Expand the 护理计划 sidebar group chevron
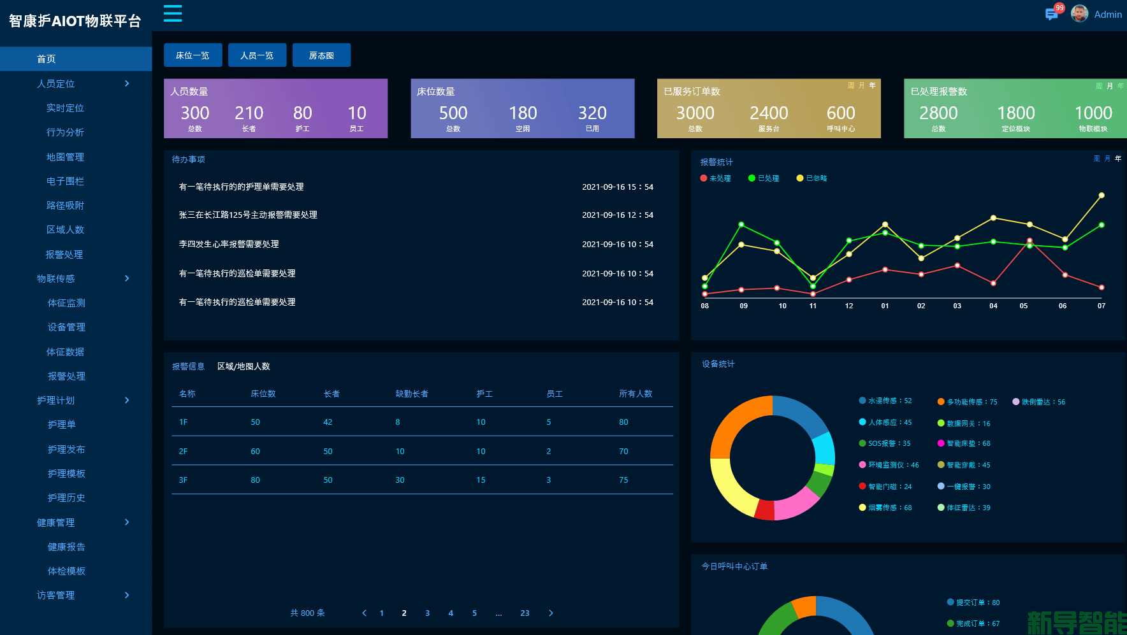 [127, 400]
